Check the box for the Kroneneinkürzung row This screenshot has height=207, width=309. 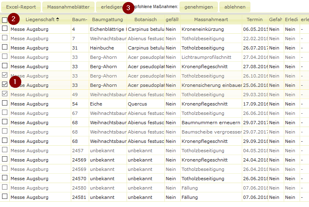click(x=4, y=29)
